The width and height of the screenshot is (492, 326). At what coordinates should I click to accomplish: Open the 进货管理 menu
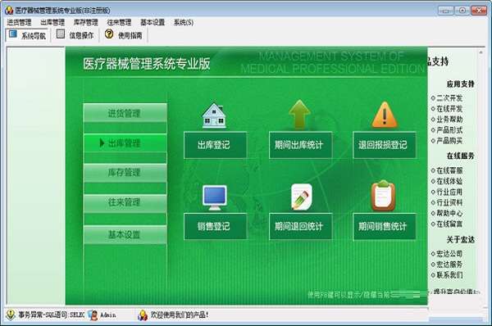(x=19, y=22)
